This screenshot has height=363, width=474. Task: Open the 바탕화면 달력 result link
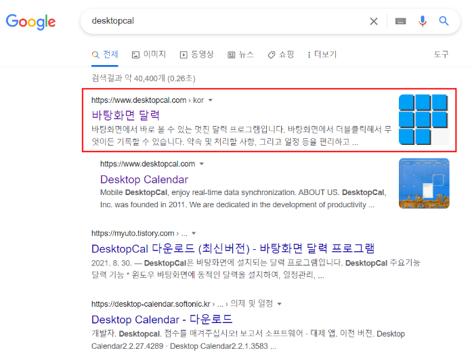coord(125,115)
